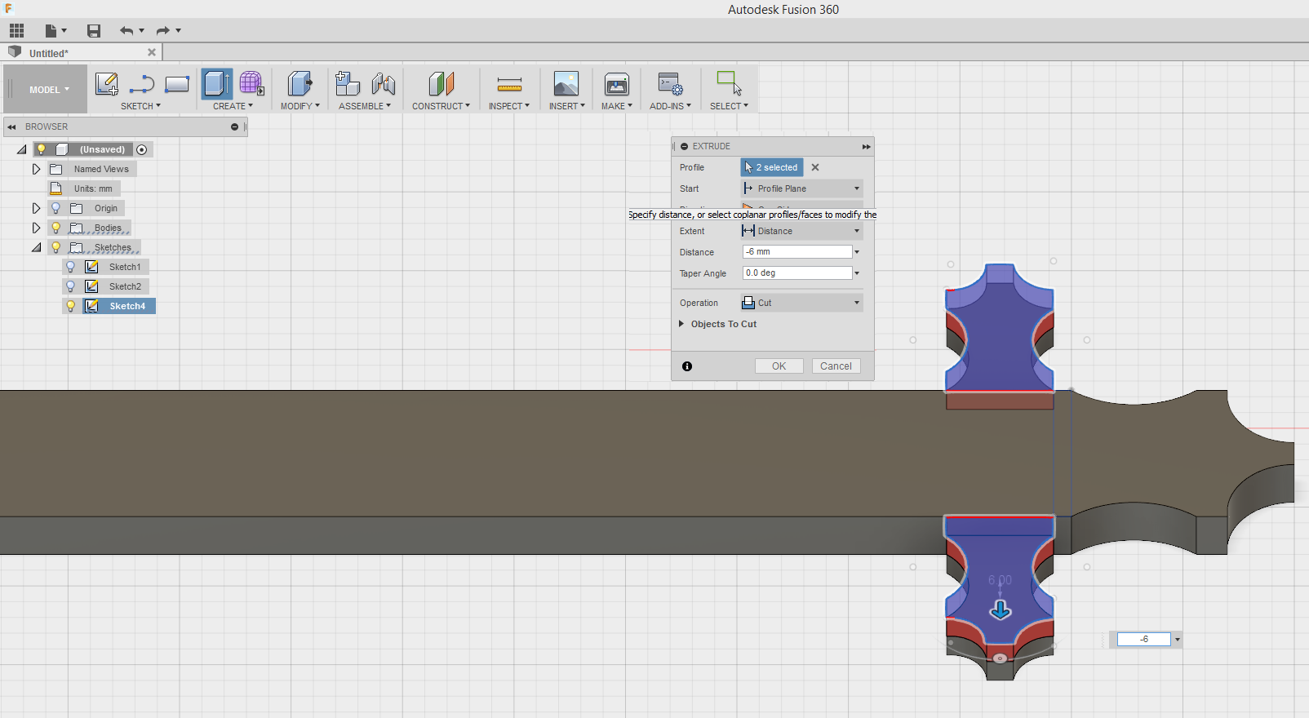The image size is (1309, 718).
Task: Open the SKETCH menu
Action: click(x=140, y=106)
